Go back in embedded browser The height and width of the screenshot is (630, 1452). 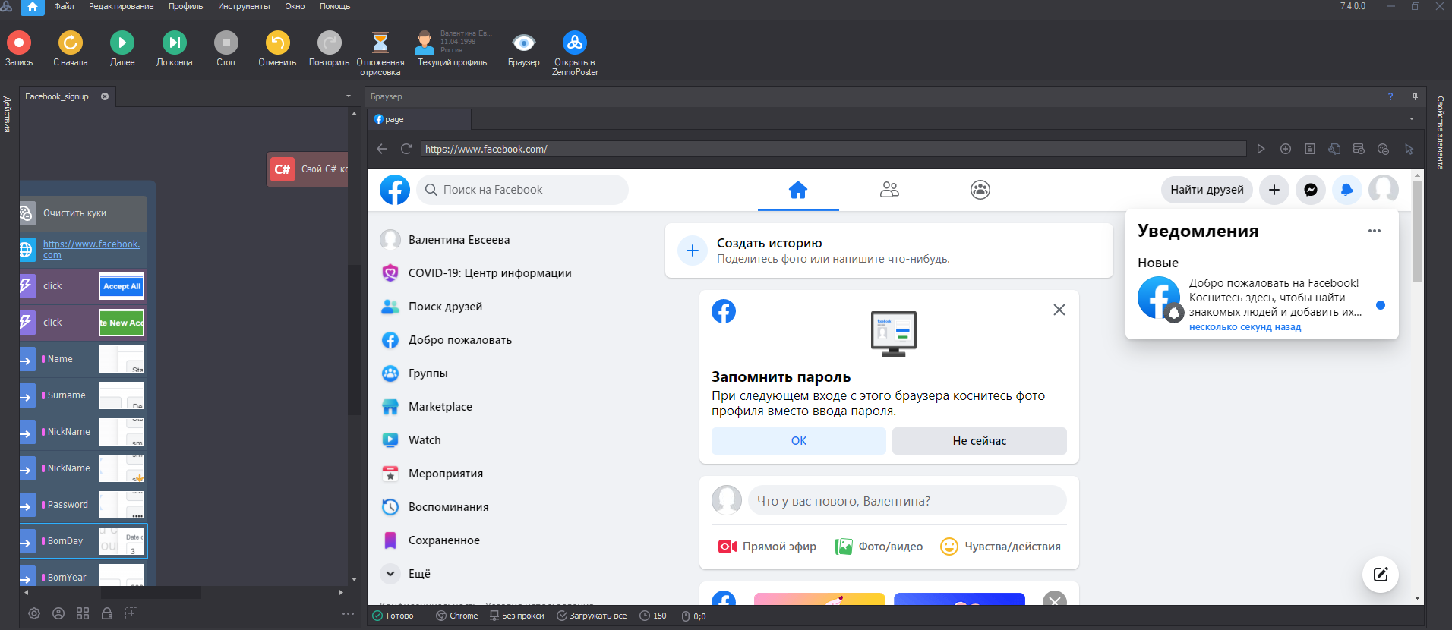(x=382, y=149)
